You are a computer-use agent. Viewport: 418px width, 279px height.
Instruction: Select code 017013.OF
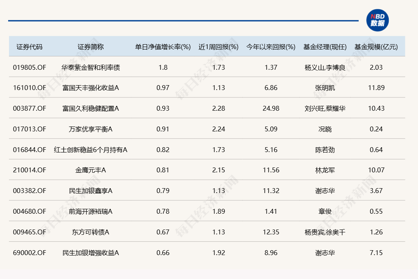30,129
